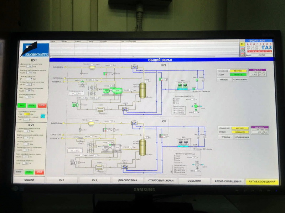The width and height of the screenshot is (285, 213).
Task: Open СООБЩЕНИЯ for КУ2
Action: pyautogui.click(x=242, y=137)
